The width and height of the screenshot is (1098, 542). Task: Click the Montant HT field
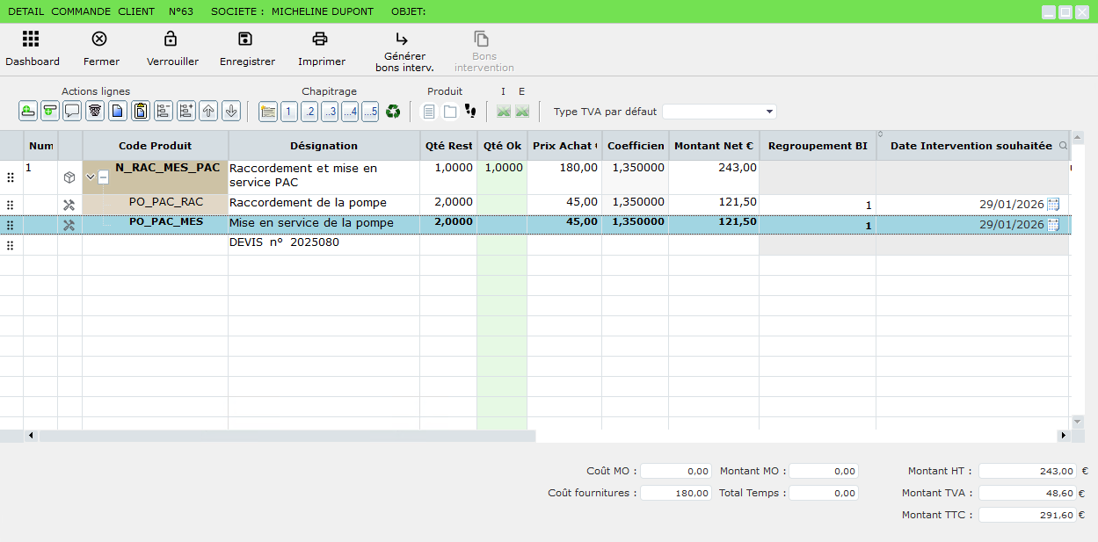click(x=1027, y=471)
